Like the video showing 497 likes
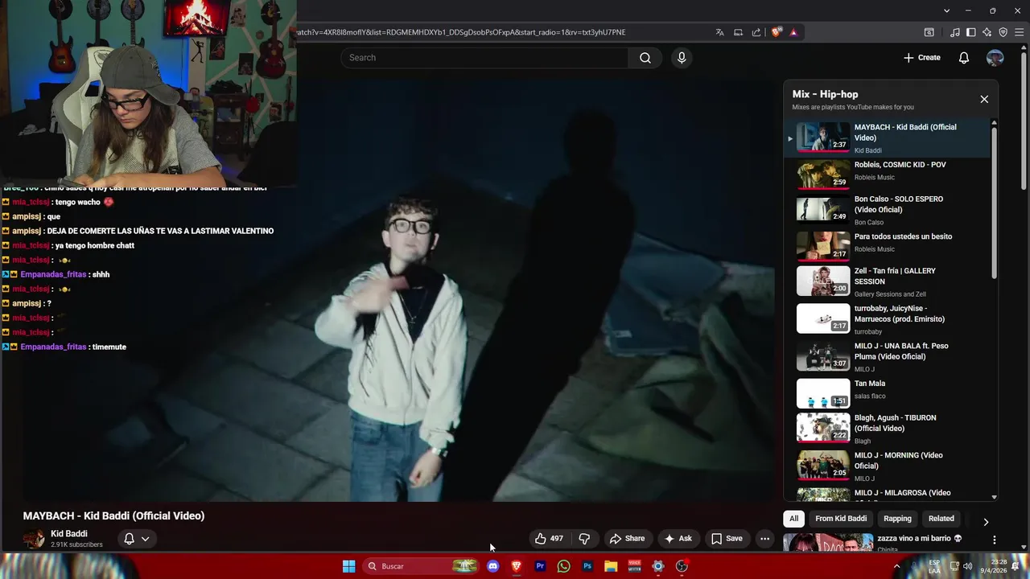Viewport: 1030px width, 579px height. (x=549, y=539)
